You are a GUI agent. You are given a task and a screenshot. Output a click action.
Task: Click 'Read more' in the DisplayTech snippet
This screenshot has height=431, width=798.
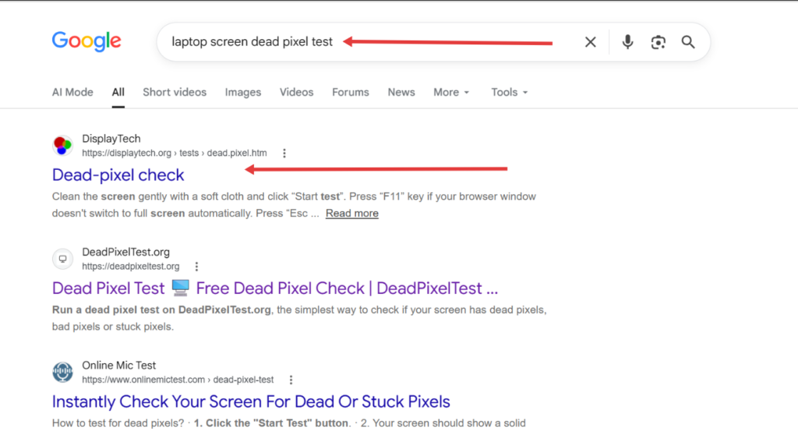click(x=352, y=214)
